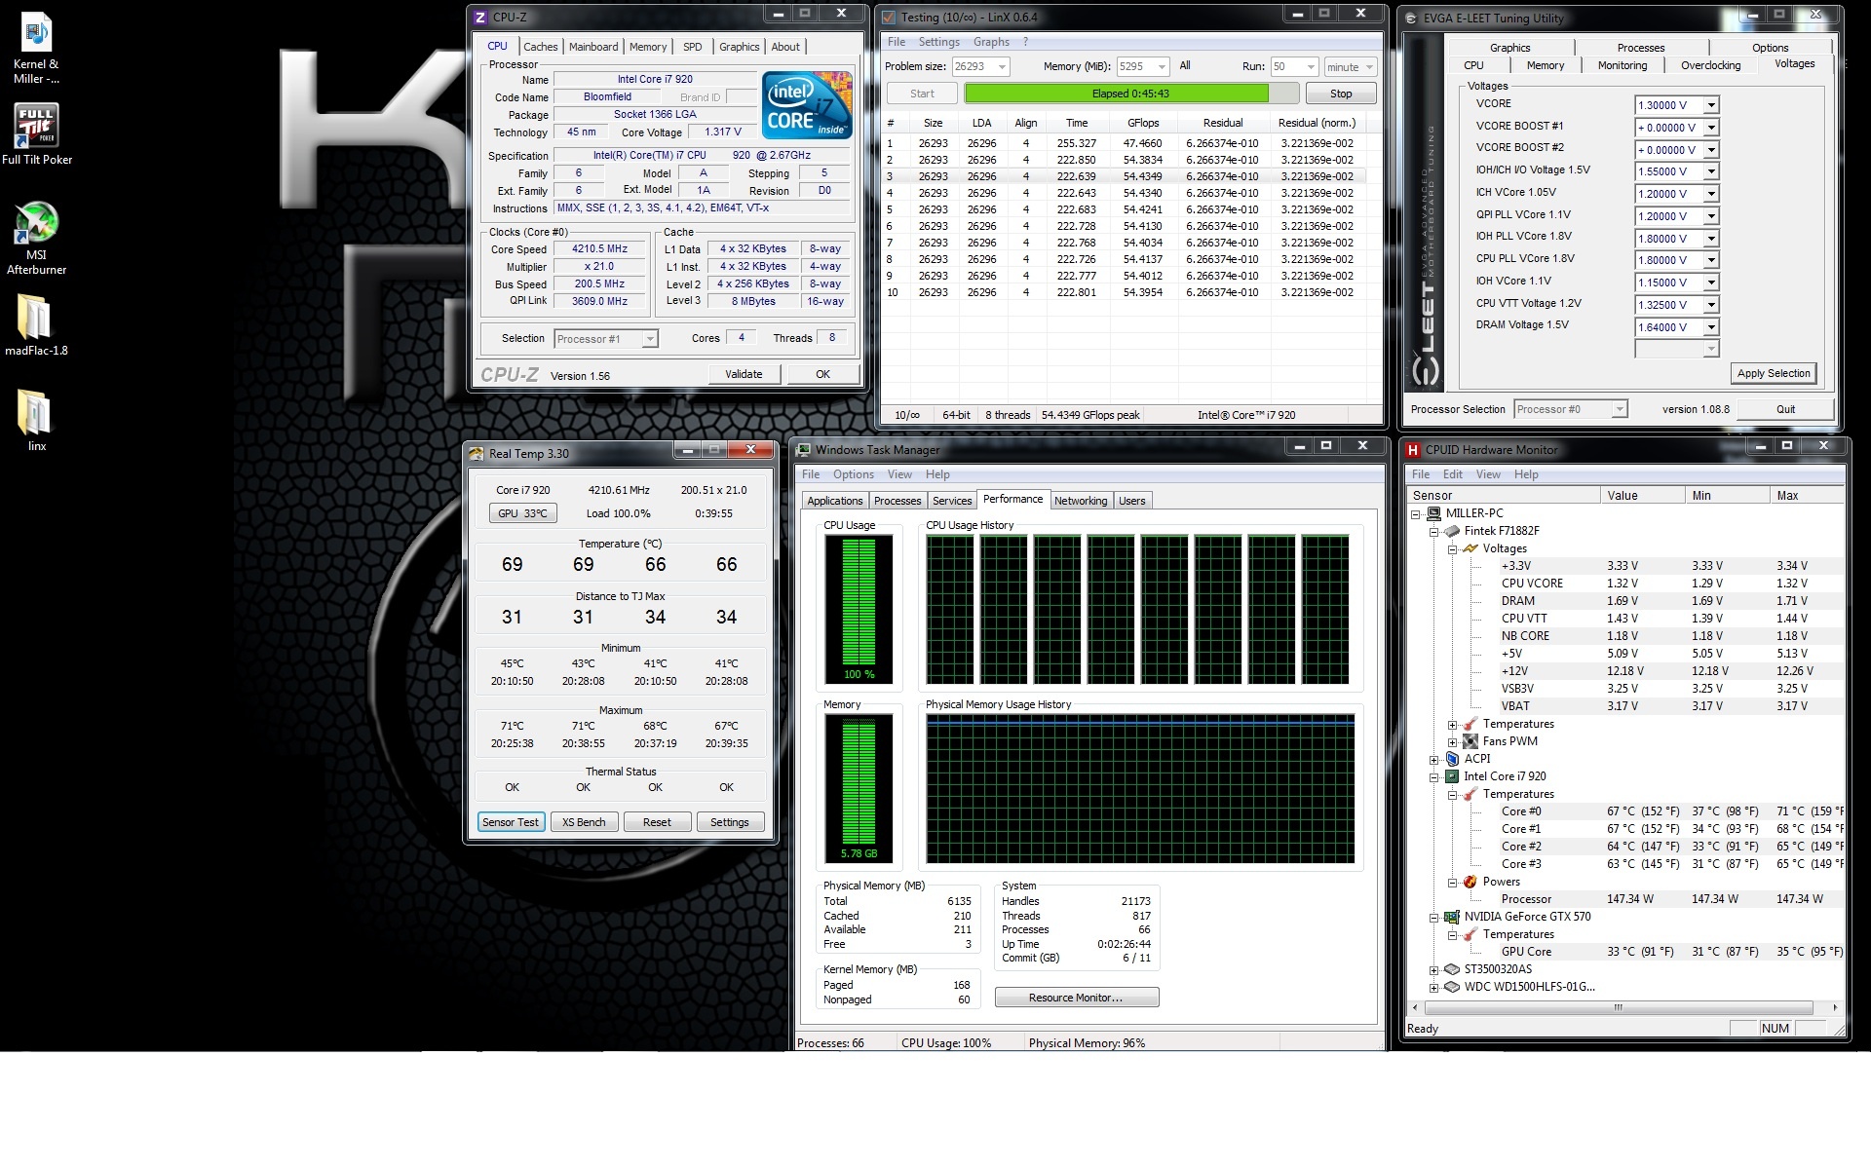Expand ST3500320AS drive node
The width and height of the screenshot is (1871, 1169).
pos(1434,970)
